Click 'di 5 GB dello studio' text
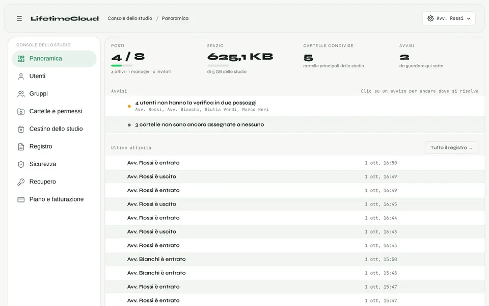Screen dimensions: 489x306 pyautogui.click(x=227, y=72)
